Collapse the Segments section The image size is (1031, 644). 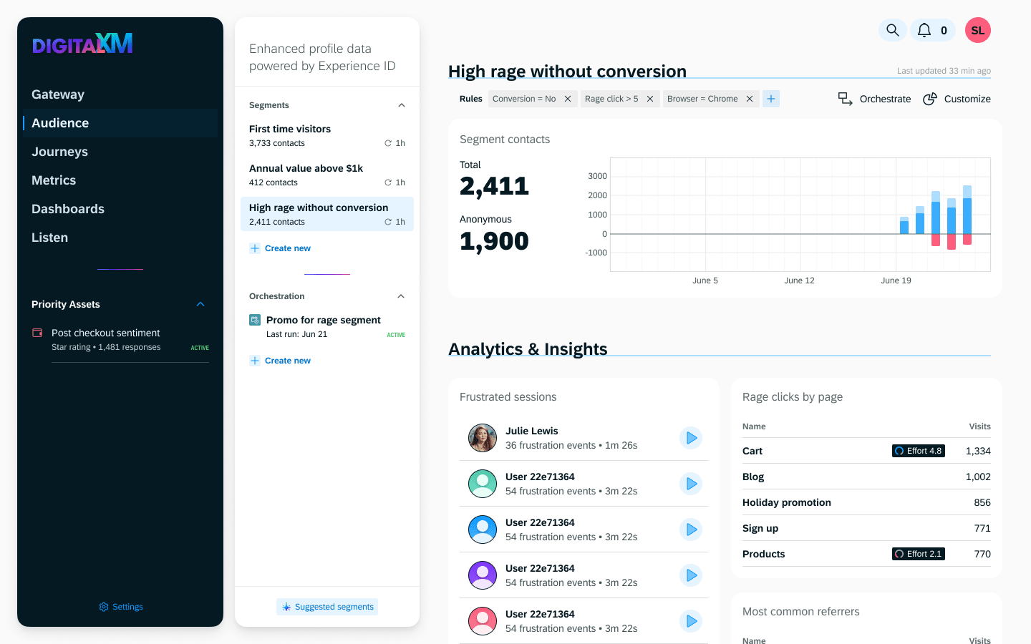click(402, 104)
